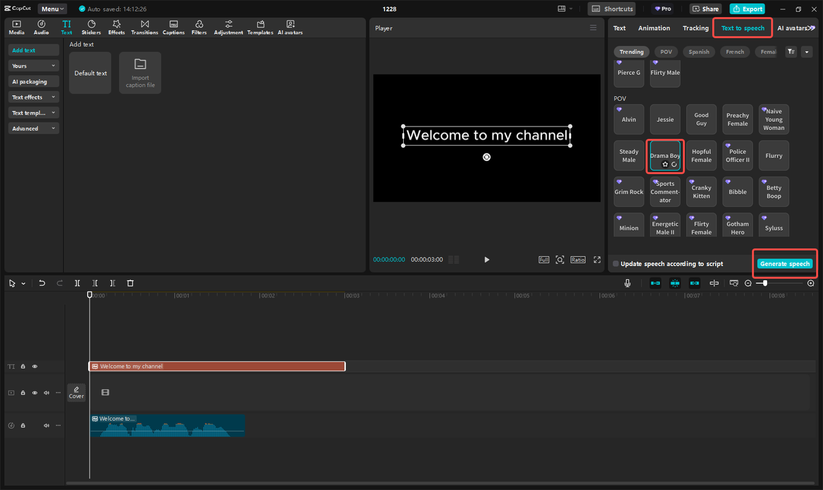Switch to the Animation tab
The image size is (823, 490).
click(654, 28)
